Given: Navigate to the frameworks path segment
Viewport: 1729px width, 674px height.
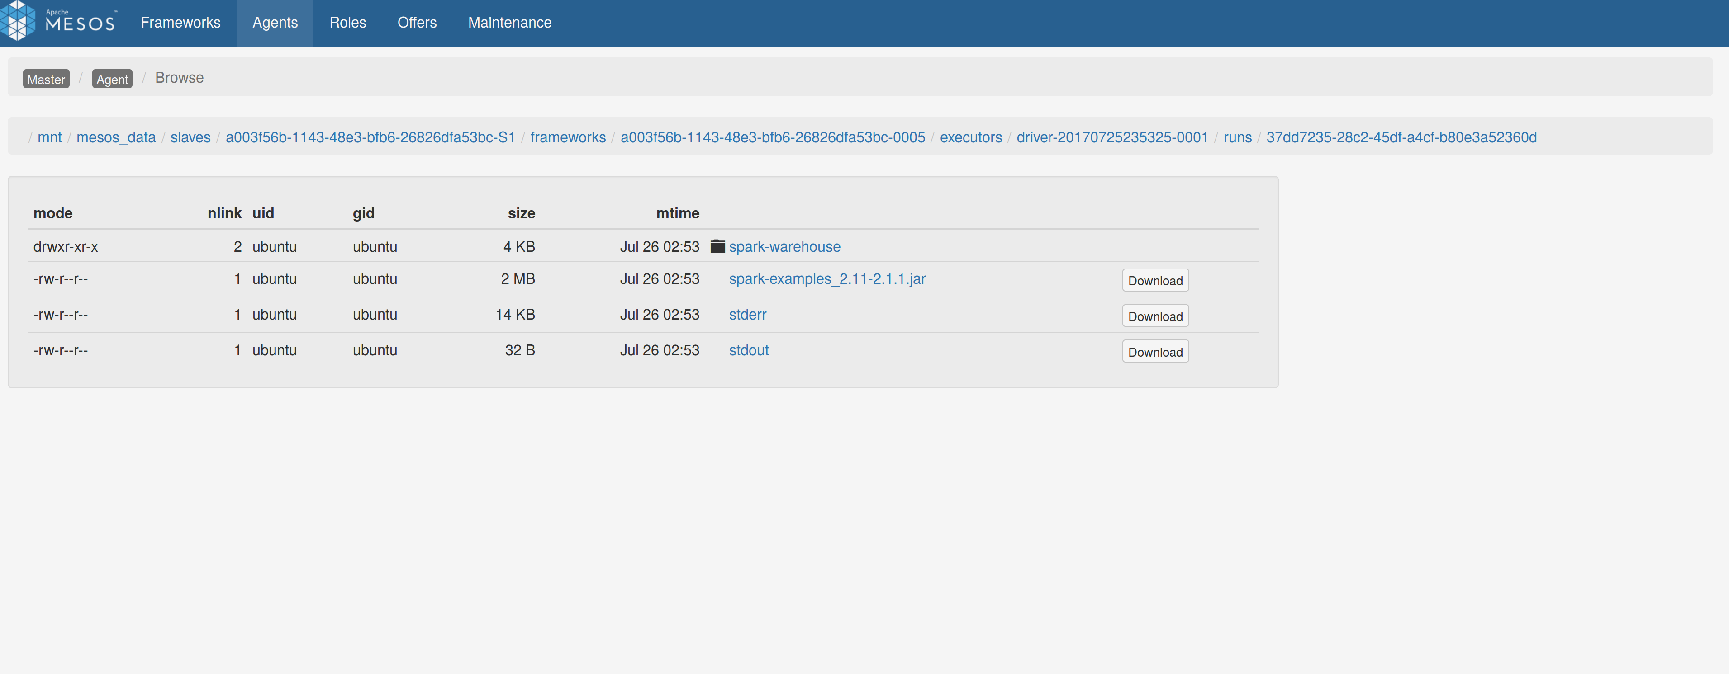Looking at the screenshot, I should pyautogui.click(x=568, y=137).
